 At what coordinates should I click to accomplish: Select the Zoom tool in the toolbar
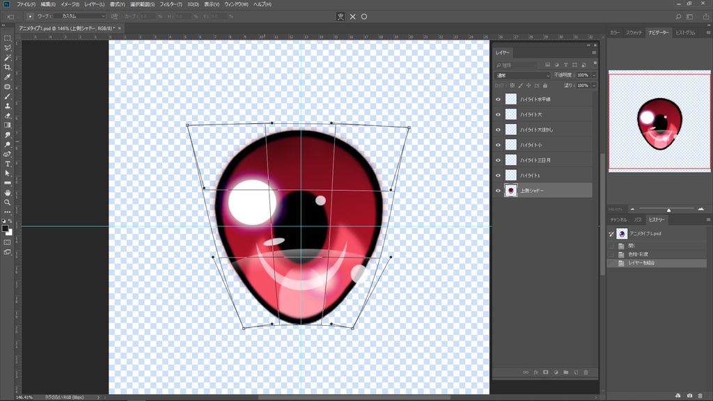[x=8, y=203]
